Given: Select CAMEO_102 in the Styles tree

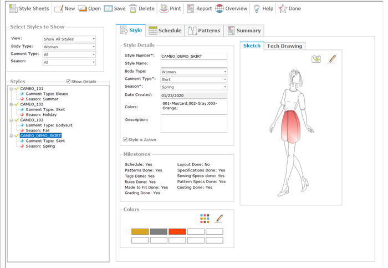Looking at the screenshot, I should coord(32,104).
